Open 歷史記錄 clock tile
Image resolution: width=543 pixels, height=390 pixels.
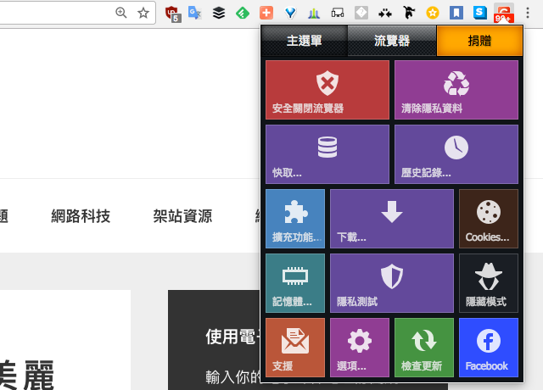coord(456,154)
